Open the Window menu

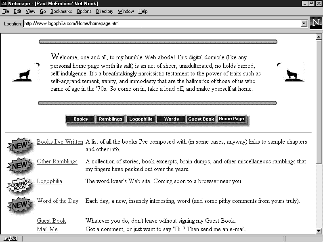point(126,11)
